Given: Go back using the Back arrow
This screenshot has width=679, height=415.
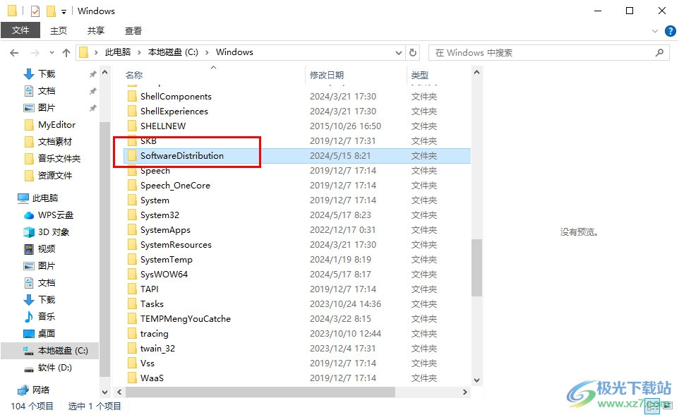Looking at the screenshot, I should point(14,53).
